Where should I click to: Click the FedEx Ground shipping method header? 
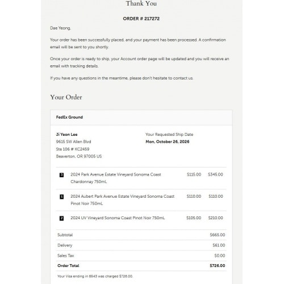(69, 117)
